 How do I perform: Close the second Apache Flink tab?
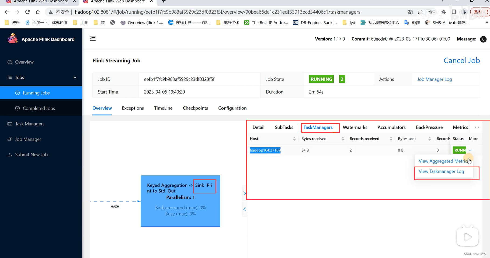[152, 1]
